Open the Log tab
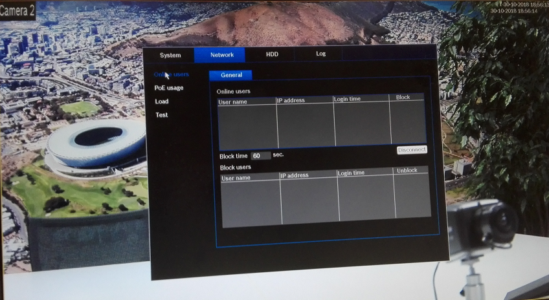Screen dimensions: 549x300 [320, 54]
